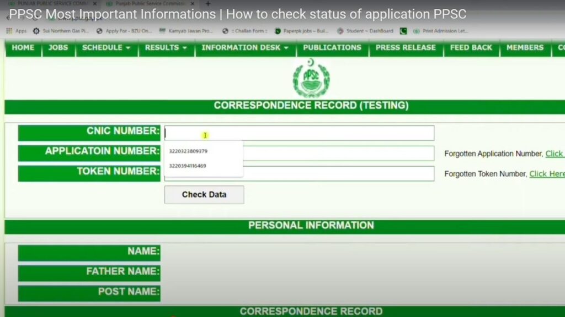Go to HOME in navigation bar
Viewport: 565px width, 317px height.
pos(23,48)
